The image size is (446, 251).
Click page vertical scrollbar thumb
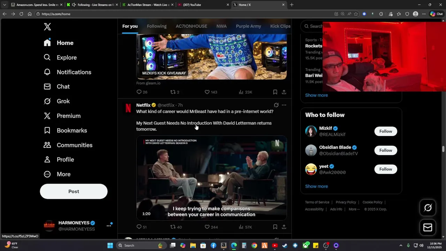(443, 149)
